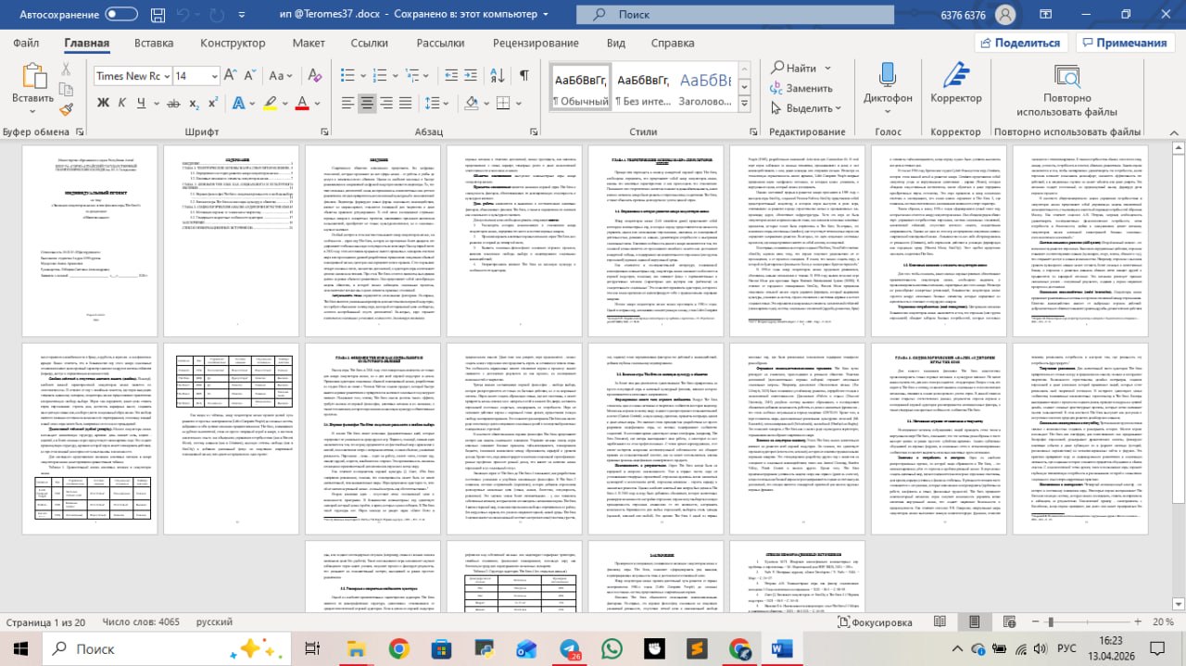Align text right
The image size is (1186, 666).
[x=388, y=102]
